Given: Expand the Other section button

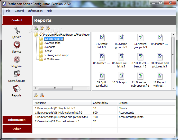Looking at the screenshot, I should [x=17, y=129].
